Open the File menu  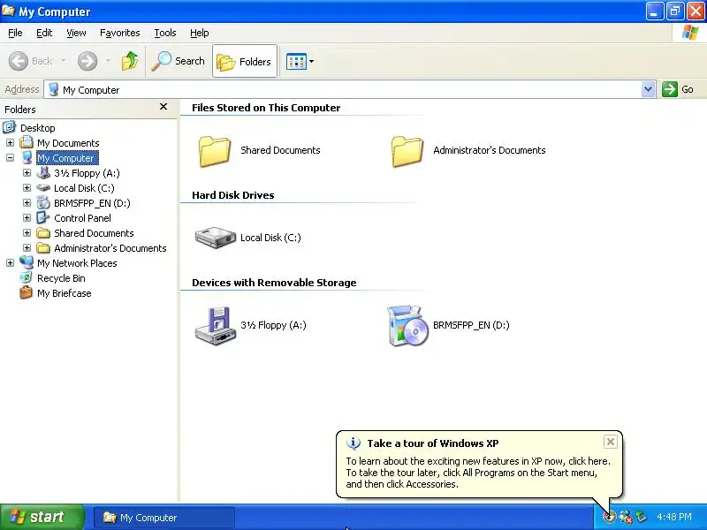15,33
